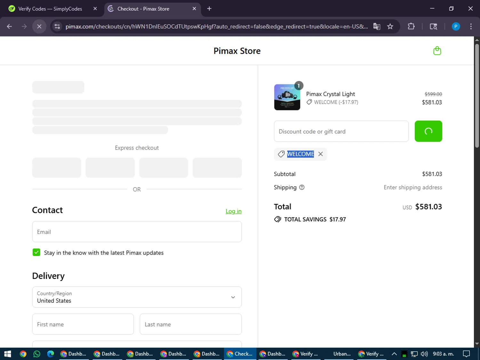
Task: Click the discount code or gift card field
Action: (x=341, y=131)
